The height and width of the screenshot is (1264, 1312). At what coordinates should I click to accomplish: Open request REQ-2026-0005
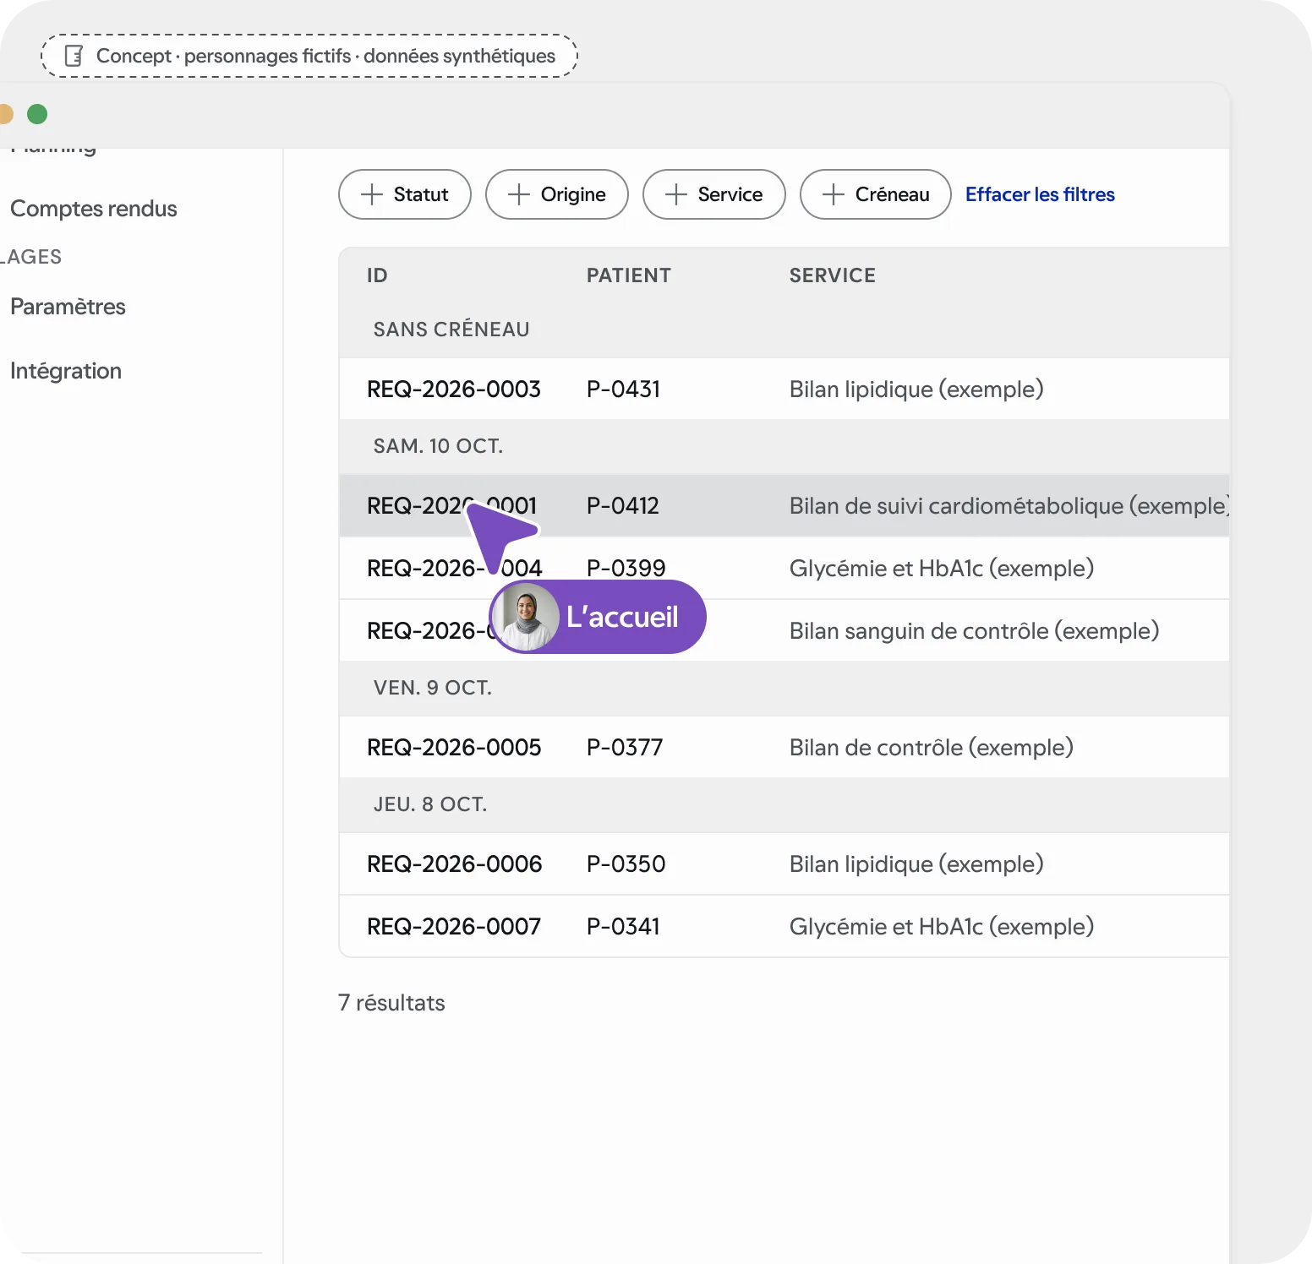tap(454, 748)
